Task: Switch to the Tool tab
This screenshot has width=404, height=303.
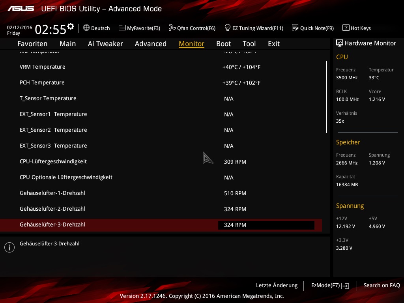Action: coord(249,44)
